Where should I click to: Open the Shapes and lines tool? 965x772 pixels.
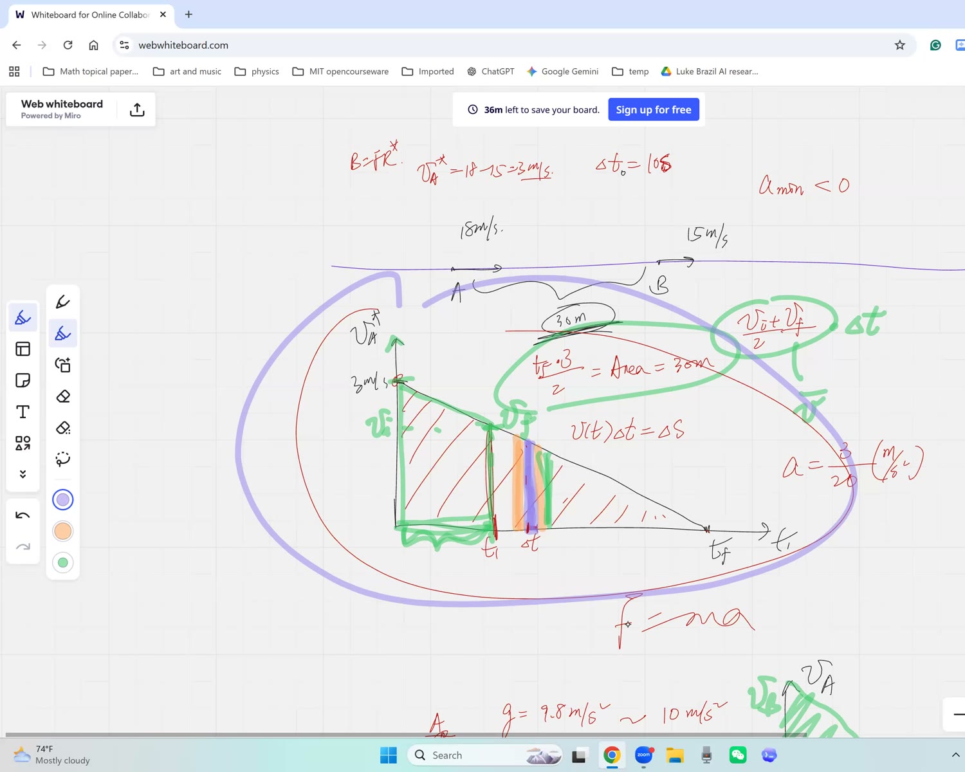point(23,443)
